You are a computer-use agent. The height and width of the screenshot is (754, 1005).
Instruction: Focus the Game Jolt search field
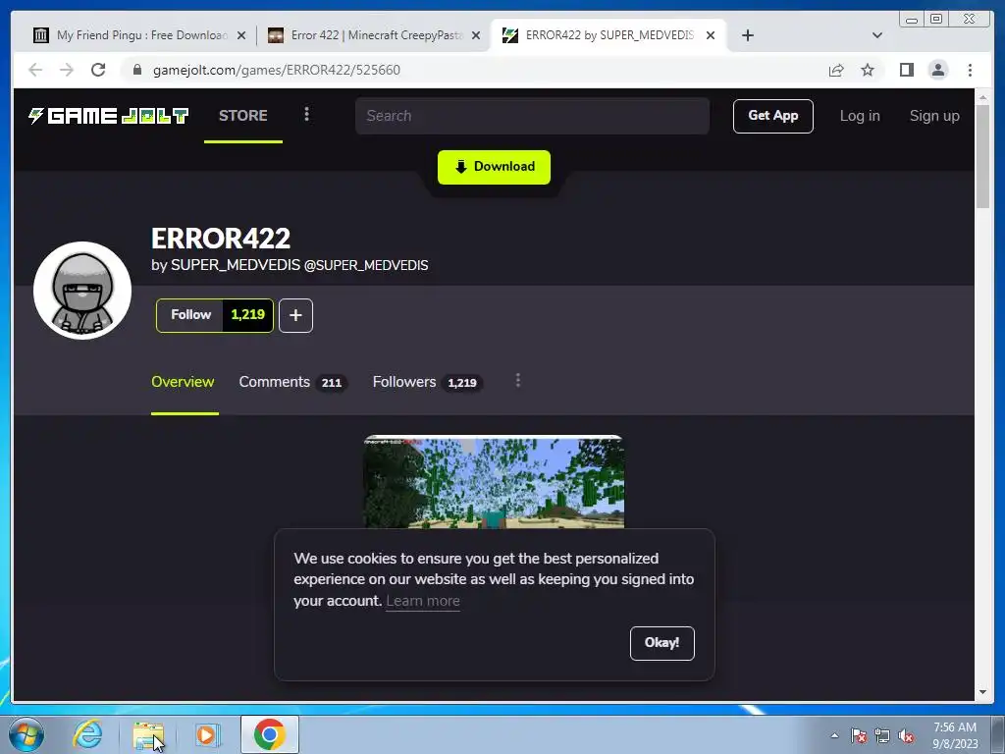coord(532,116)
